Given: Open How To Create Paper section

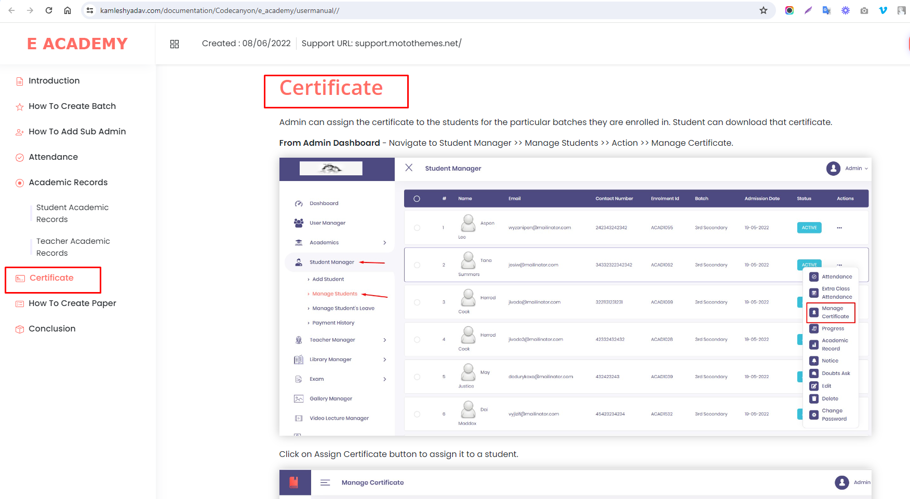Looking at the screenshot, I should [x=72, y=303].
